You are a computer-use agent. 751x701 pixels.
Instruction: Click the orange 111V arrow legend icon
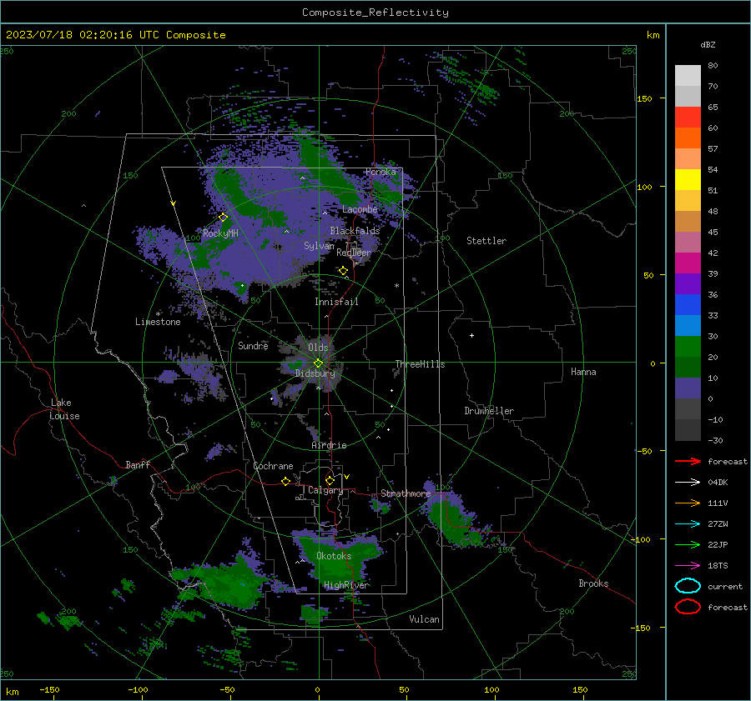click(688, 503)
